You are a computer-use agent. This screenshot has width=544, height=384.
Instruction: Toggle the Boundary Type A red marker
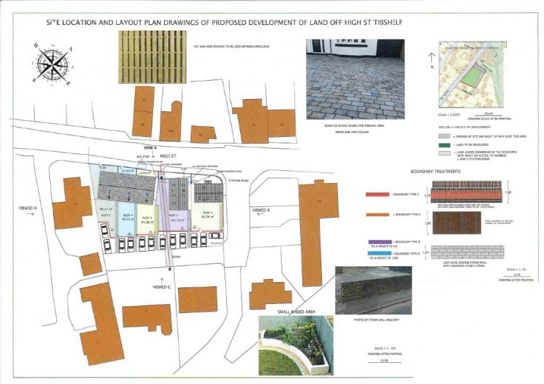tap(378, 195)
